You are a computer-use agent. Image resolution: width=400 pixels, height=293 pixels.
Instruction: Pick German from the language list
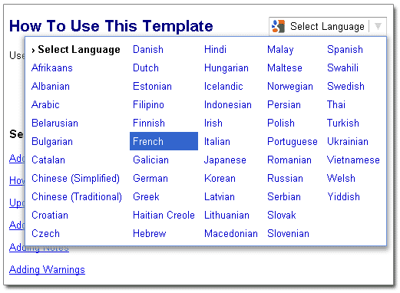(x=150, y=178)
